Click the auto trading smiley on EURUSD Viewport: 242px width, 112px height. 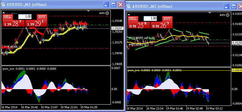(107, 13)
